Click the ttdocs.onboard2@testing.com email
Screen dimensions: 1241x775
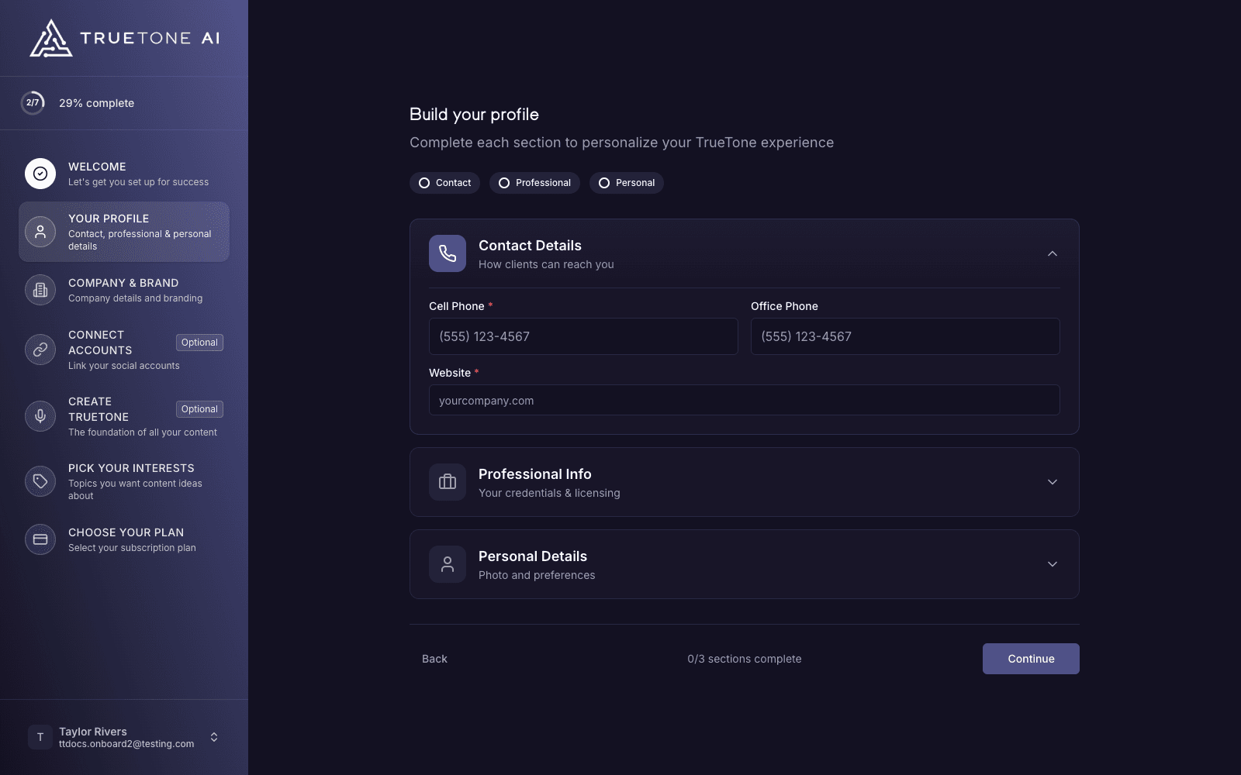tap(126, 744)
